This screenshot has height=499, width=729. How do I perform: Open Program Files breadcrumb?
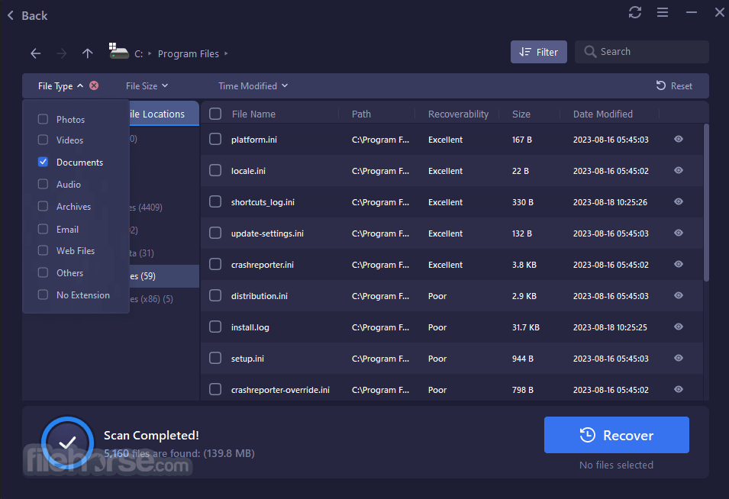[x=189, y=54]
